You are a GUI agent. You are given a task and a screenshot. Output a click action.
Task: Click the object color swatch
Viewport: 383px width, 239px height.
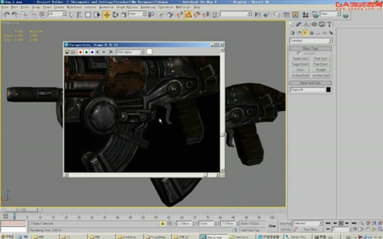[328, 90]
